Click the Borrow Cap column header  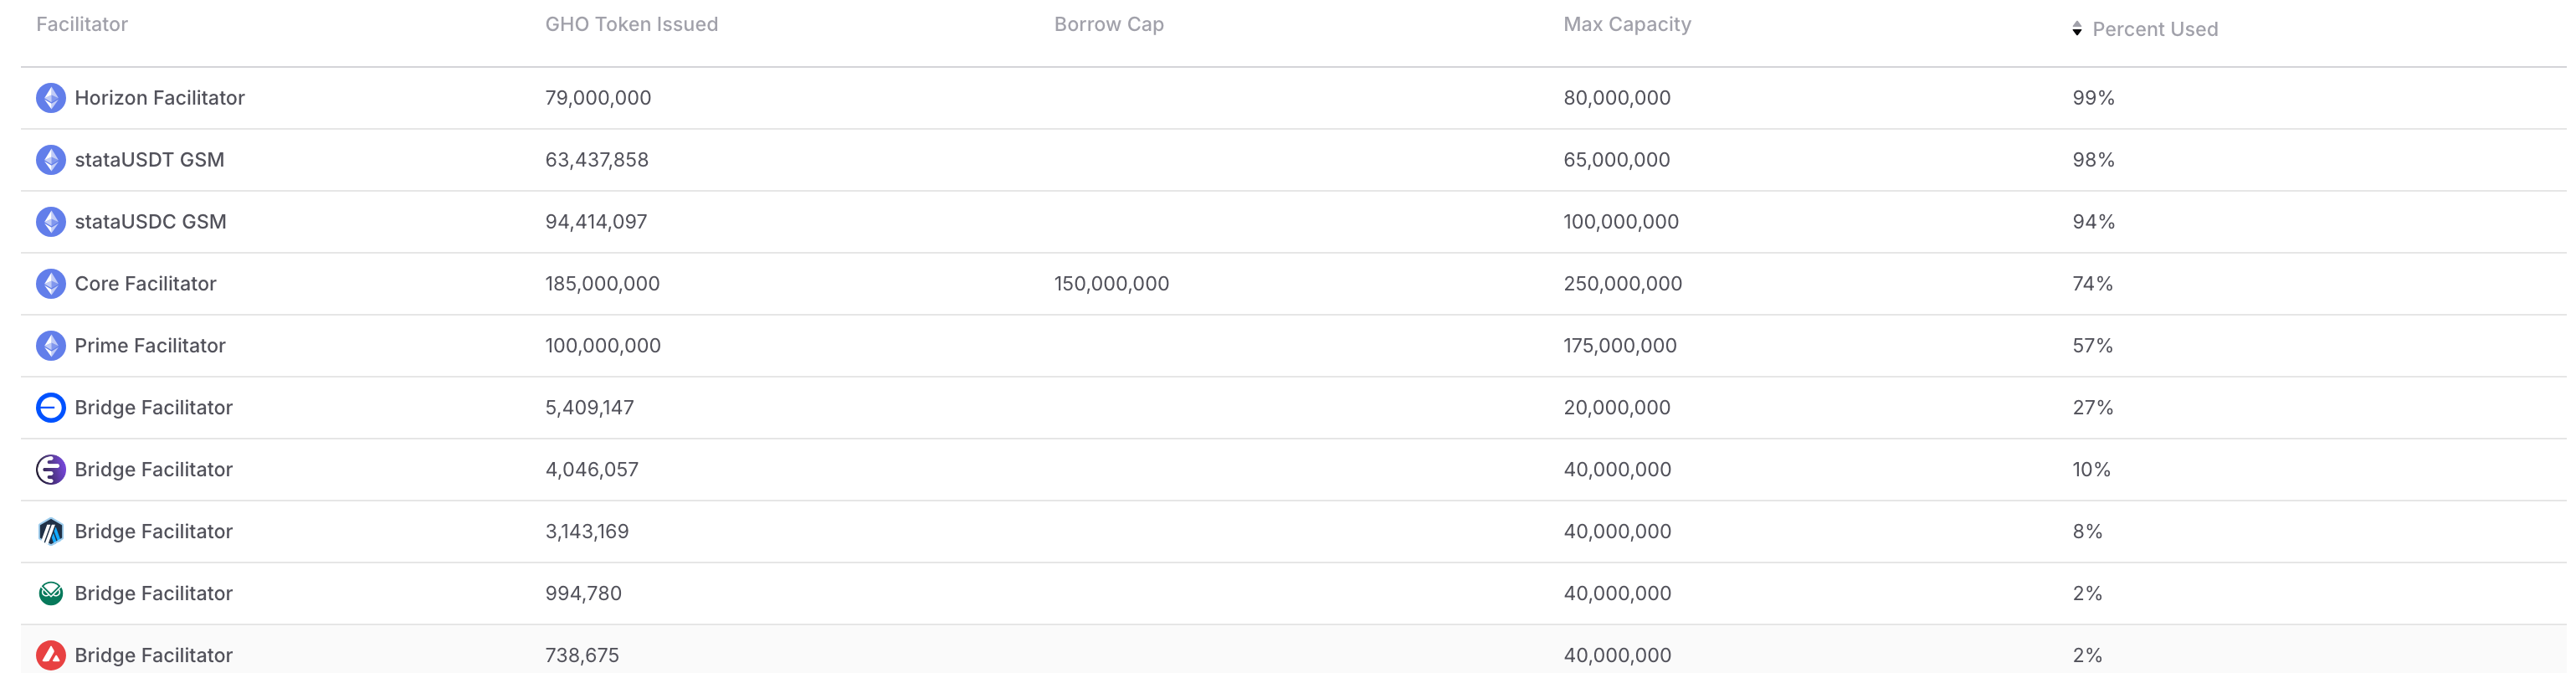[1108, 24]
